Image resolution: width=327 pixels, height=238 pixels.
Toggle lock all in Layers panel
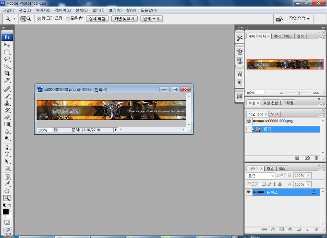tap(280, 184)
